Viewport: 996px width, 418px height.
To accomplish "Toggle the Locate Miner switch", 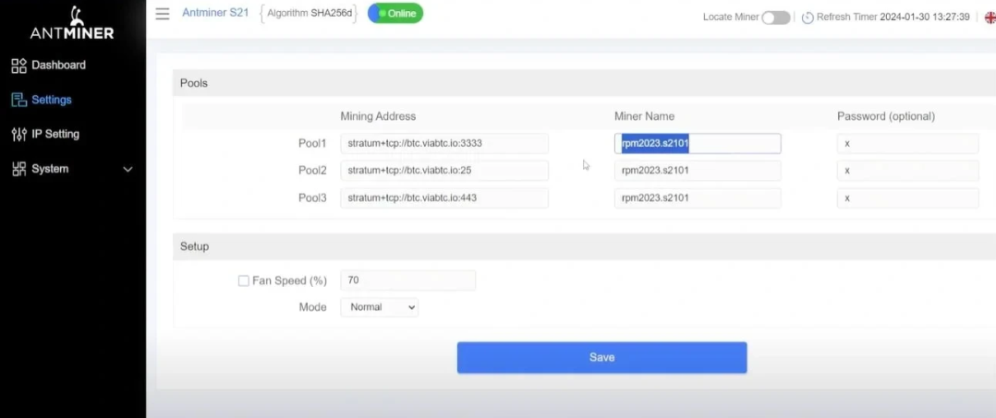I will (775, 18).
